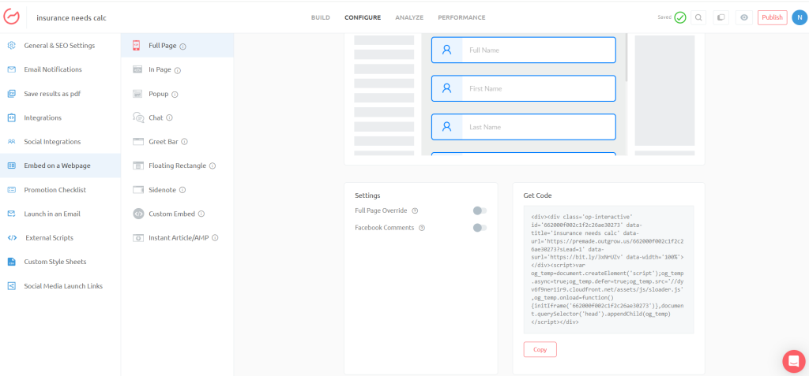Viewport: 809px width, 376px height.
Task: Copy the embed code with Copy button
Action: tap(540, 349)
